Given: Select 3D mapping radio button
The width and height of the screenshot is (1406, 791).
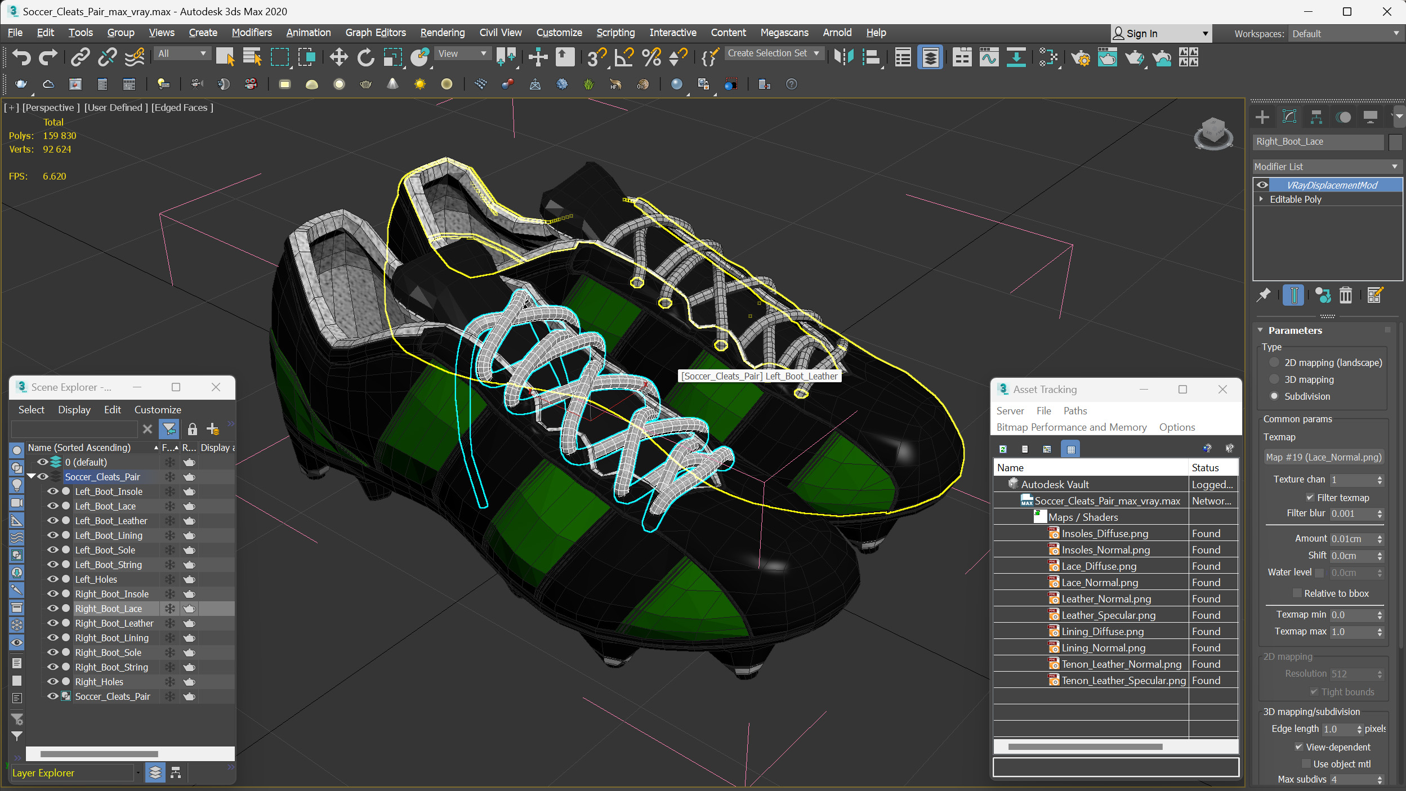Looking at the screenshot, I should pyautogui.click(x=1274, y=379).
